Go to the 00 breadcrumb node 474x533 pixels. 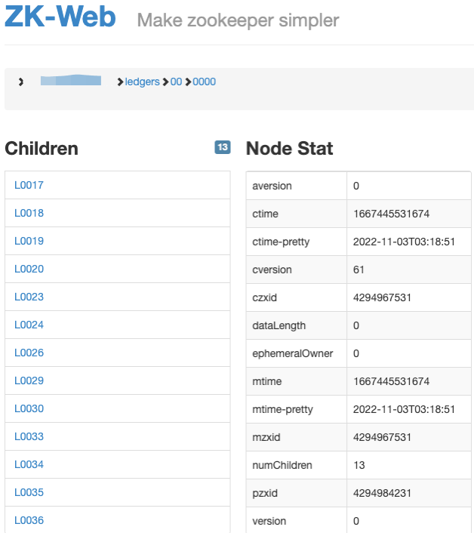tap(176, 82)
